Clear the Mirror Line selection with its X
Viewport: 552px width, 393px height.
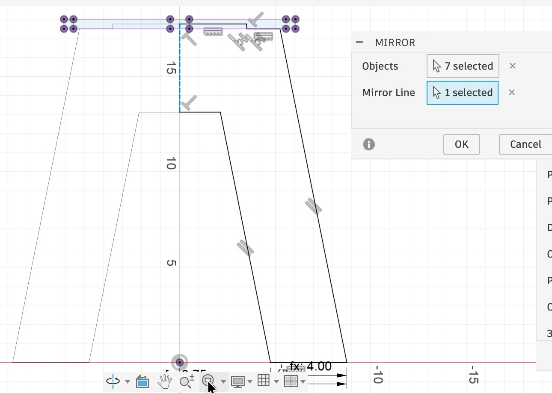[x=512, y=93]
